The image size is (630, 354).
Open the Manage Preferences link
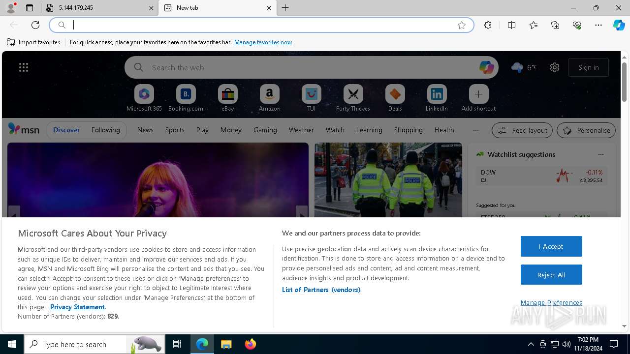[x=551, y=302]
